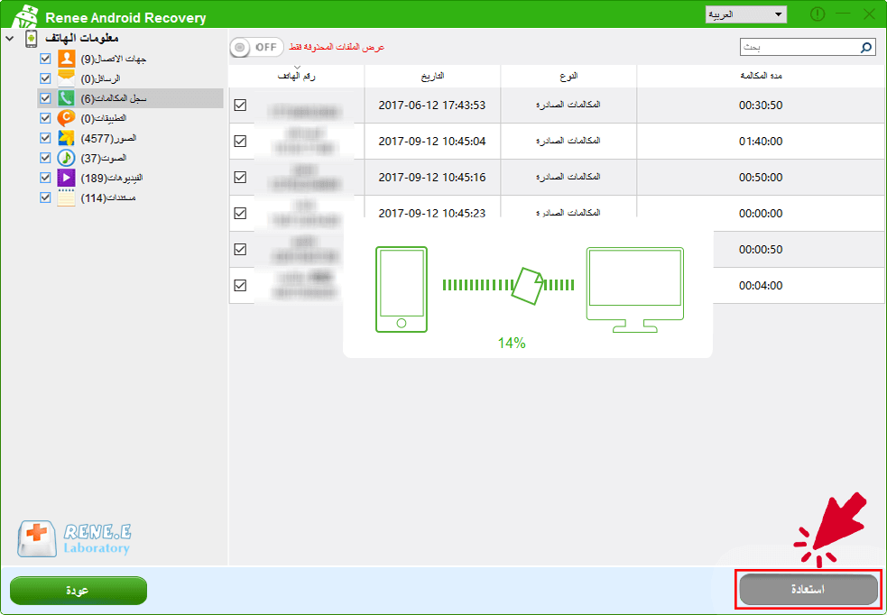Click the contacts icon beside جهات الاتصال(9)
This screenshot has height=615, width=887.
(66, 59)
